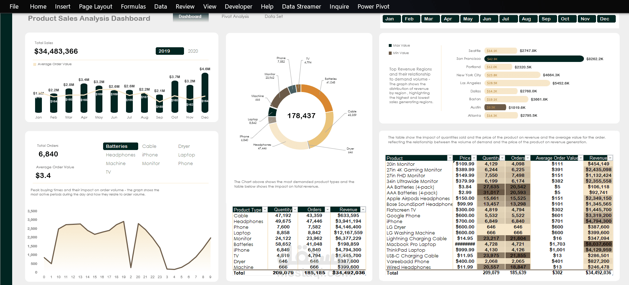Open the Page Layout tab
The width and height of the screenshot is (629, 285).
coord(96,6)
